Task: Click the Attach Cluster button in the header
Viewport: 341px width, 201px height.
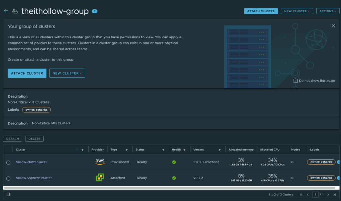Action: click(261, 11)
